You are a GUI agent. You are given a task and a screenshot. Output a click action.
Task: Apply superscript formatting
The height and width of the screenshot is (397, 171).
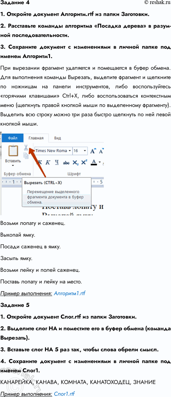(x=84, y=162)
